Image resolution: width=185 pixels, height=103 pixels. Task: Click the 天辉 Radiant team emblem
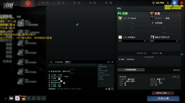[x=119, y=14]
